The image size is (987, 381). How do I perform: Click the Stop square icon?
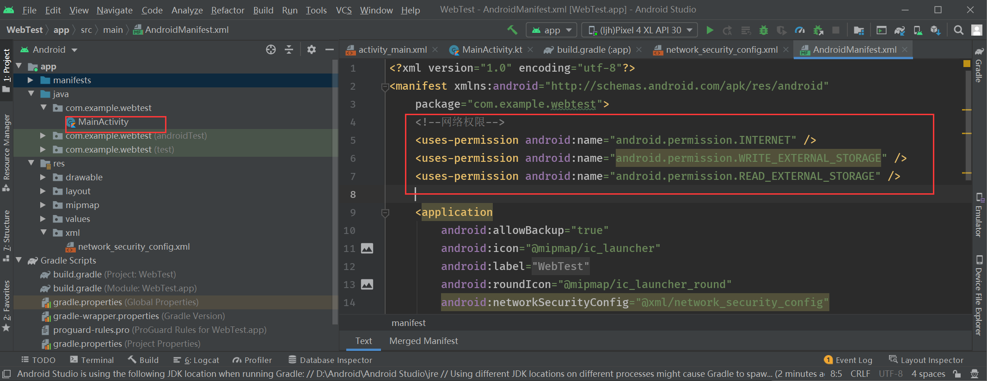pyautogui.click(x=836, y=30)
